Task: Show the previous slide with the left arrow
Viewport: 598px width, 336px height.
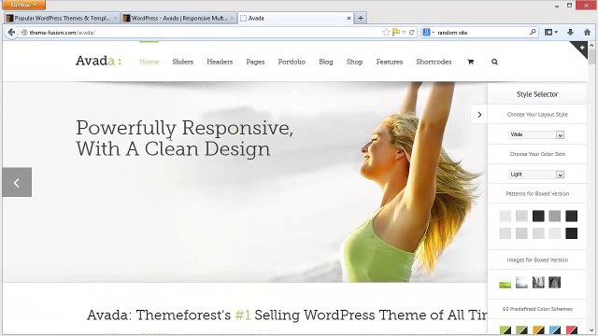Action: pos(17,183)
